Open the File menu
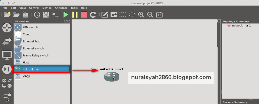This screenshot has width=259, height=104. 5,8
